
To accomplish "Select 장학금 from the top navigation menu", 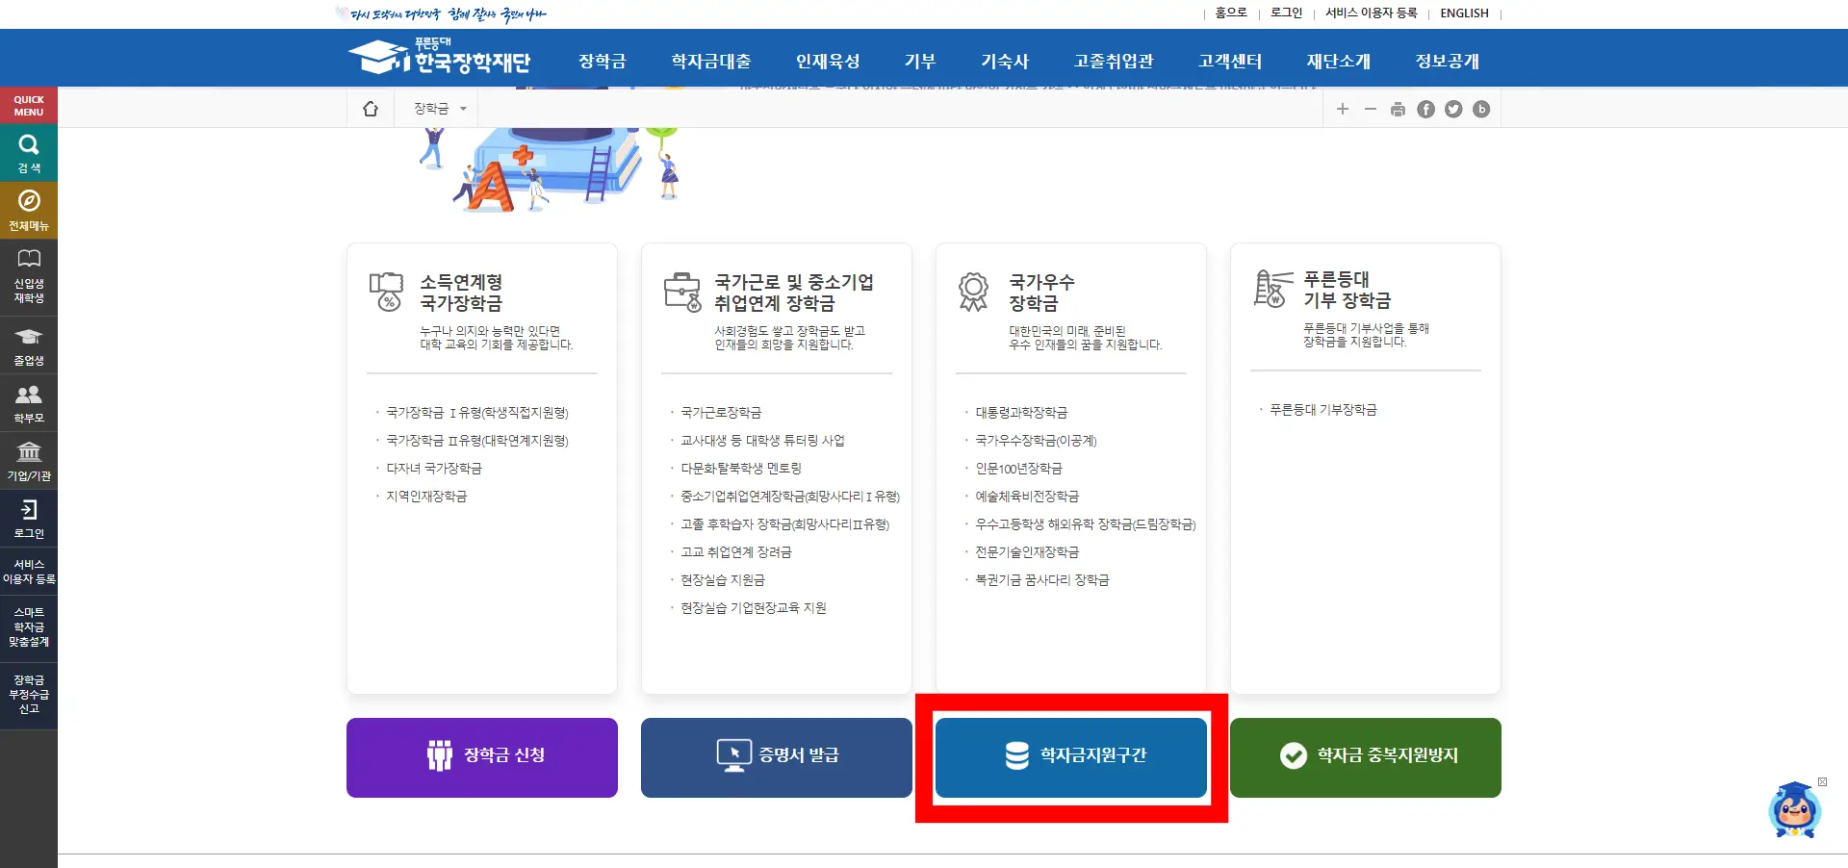I will point(602,60).
